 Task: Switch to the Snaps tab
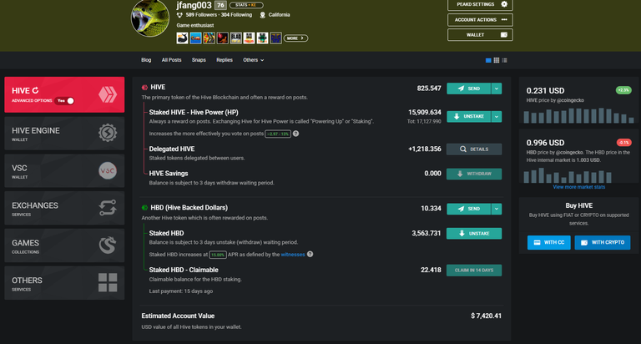[x=199, y=60]
